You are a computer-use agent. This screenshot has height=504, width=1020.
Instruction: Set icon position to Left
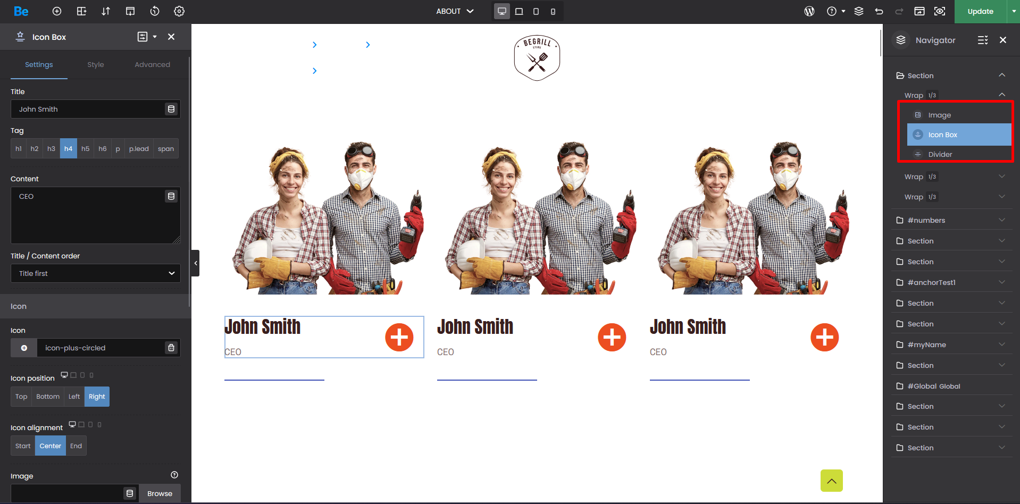pyautogui.click(x=74, y=397)
